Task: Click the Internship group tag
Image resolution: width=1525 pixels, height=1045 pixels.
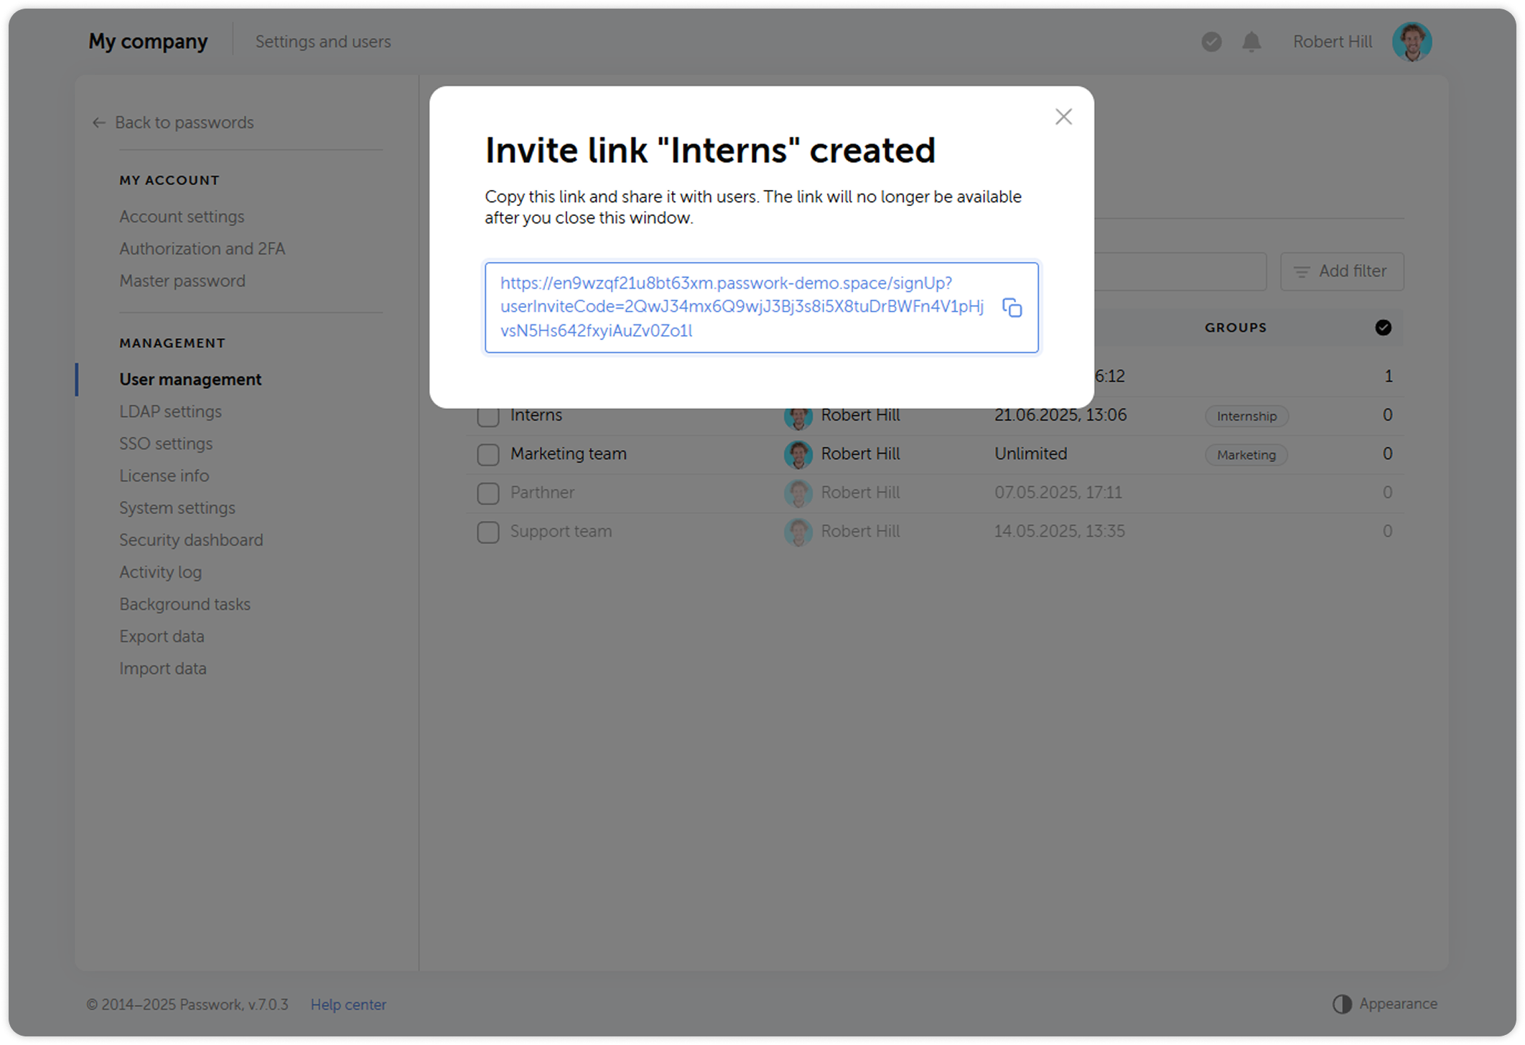Action: pyautogui.click(x=1246, y=416)
